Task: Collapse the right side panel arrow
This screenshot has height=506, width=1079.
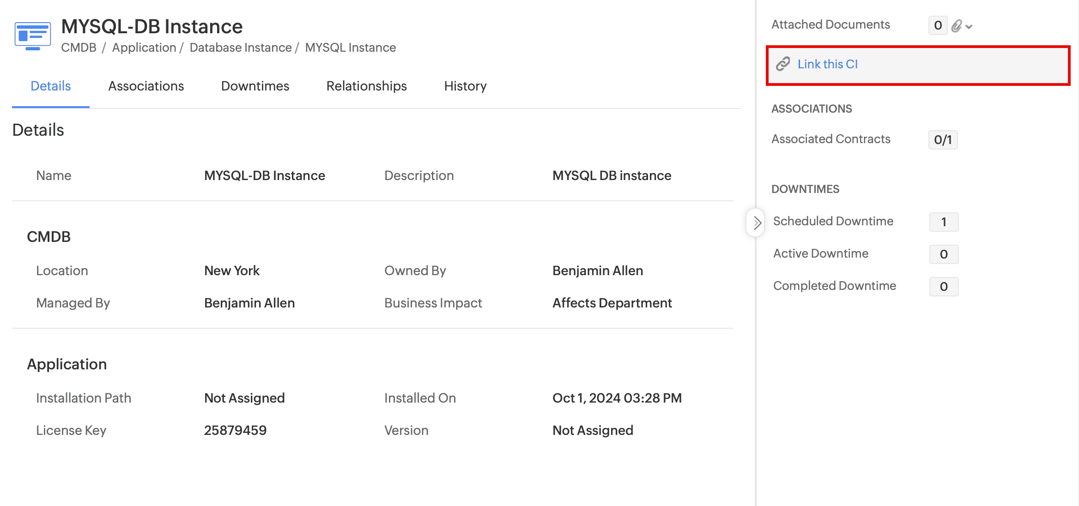Action: pos(756,223)
